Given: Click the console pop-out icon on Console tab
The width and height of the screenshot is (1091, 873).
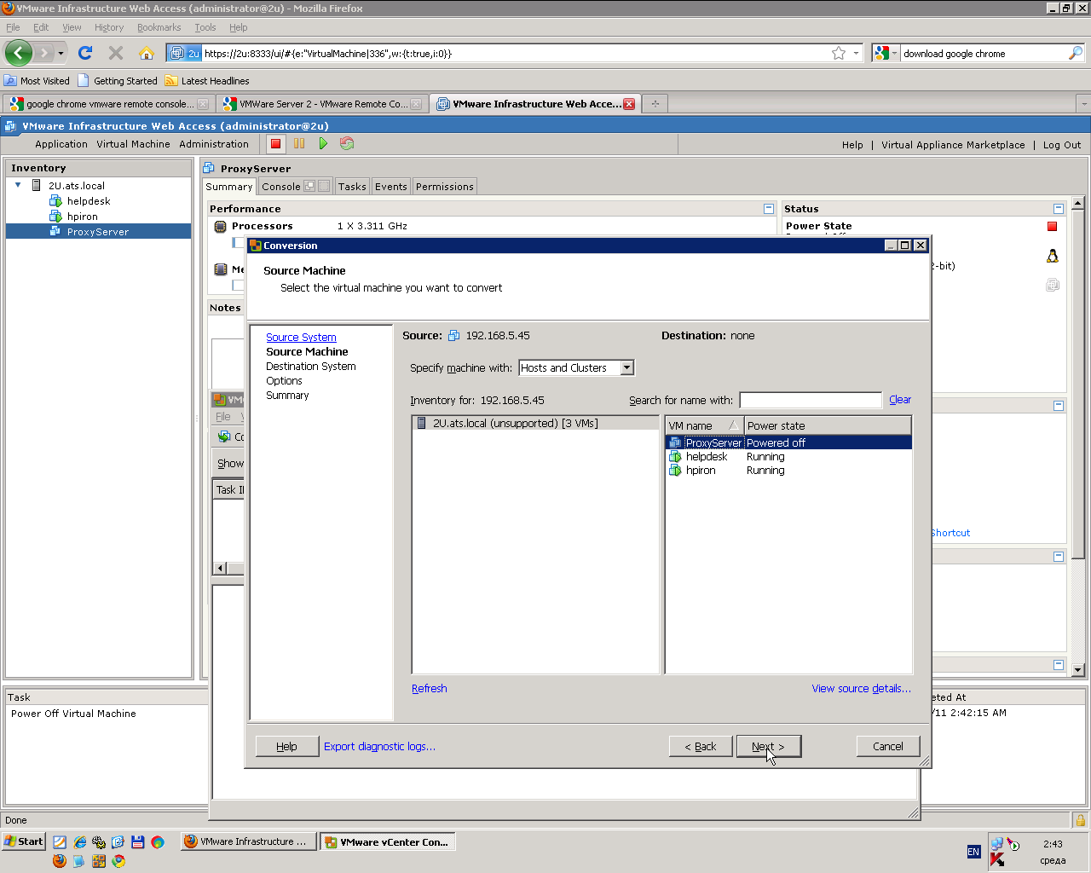Looking at the screenshot, I should click(x=309, y=186).
